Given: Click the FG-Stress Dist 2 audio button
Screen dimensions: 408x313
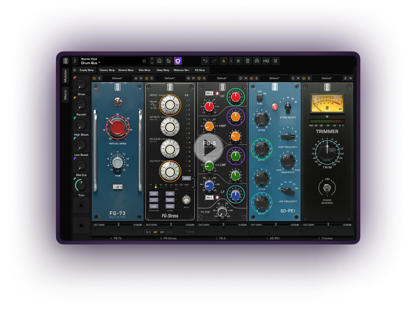Looking at the screenshot, I should tap(170, 200).
